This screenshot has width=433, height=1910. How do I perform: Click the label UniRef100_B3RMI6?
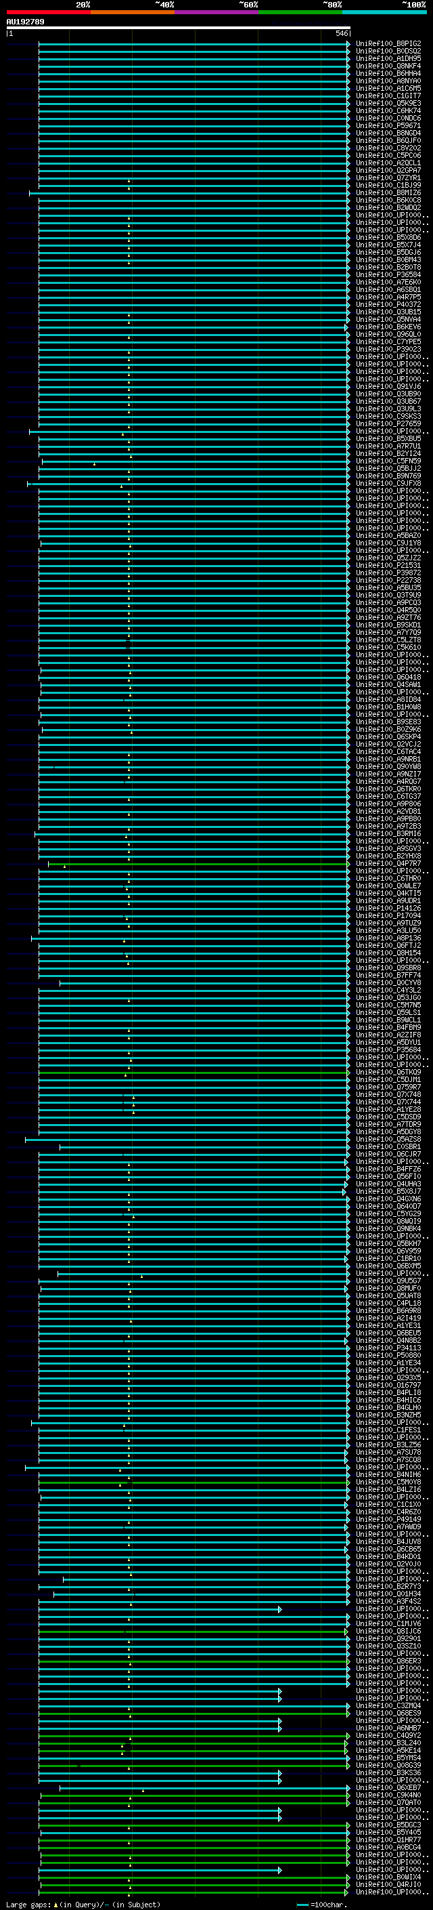point(388,834)
